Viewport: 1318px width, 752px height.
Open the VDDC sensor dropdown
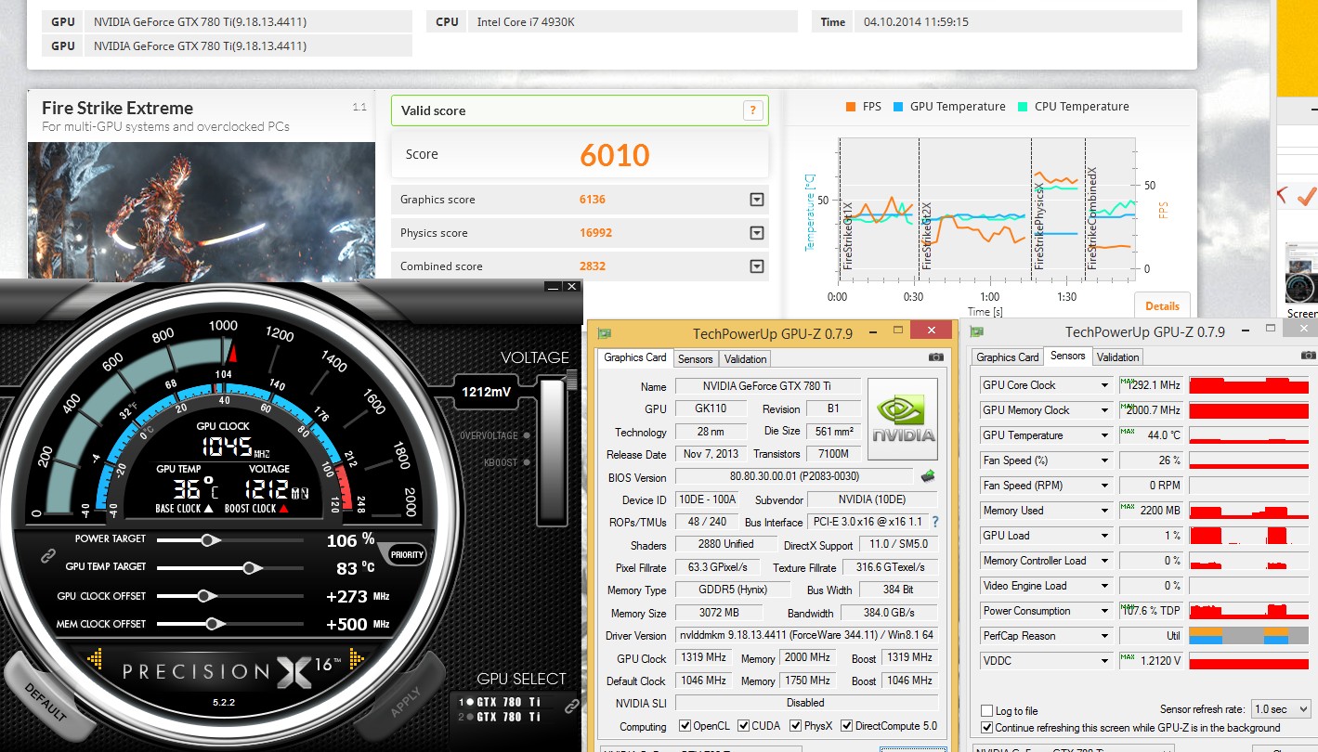[x=1104, y=661]
